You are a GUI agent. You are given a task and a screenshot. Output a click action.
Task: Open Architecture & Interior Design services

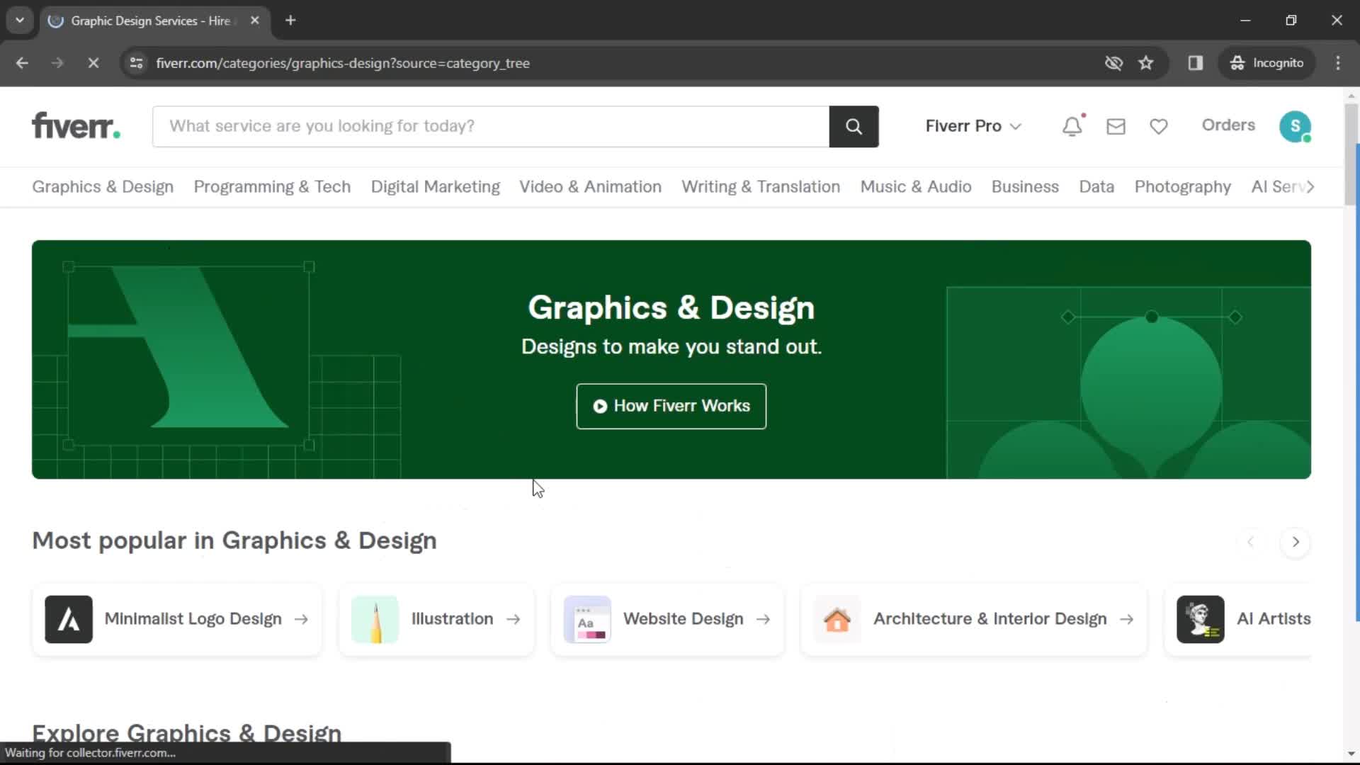[x=974, y=619]
